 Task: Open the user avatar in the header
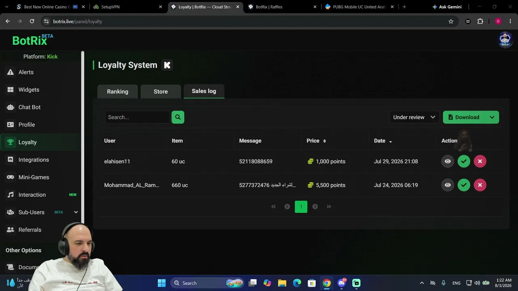[x=505, y=40]
